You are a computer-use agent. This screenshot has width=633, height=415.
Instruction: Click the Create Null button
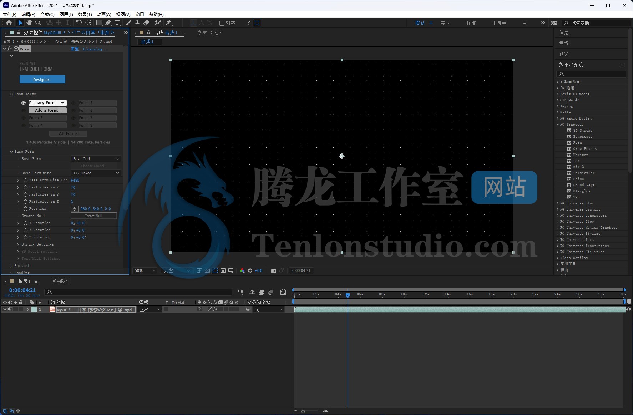(x=93, y=216)
